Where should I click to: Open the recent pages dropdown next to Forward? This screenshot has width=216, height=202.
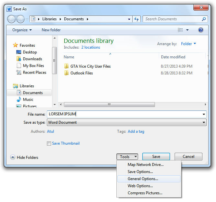tap(27, 19)
